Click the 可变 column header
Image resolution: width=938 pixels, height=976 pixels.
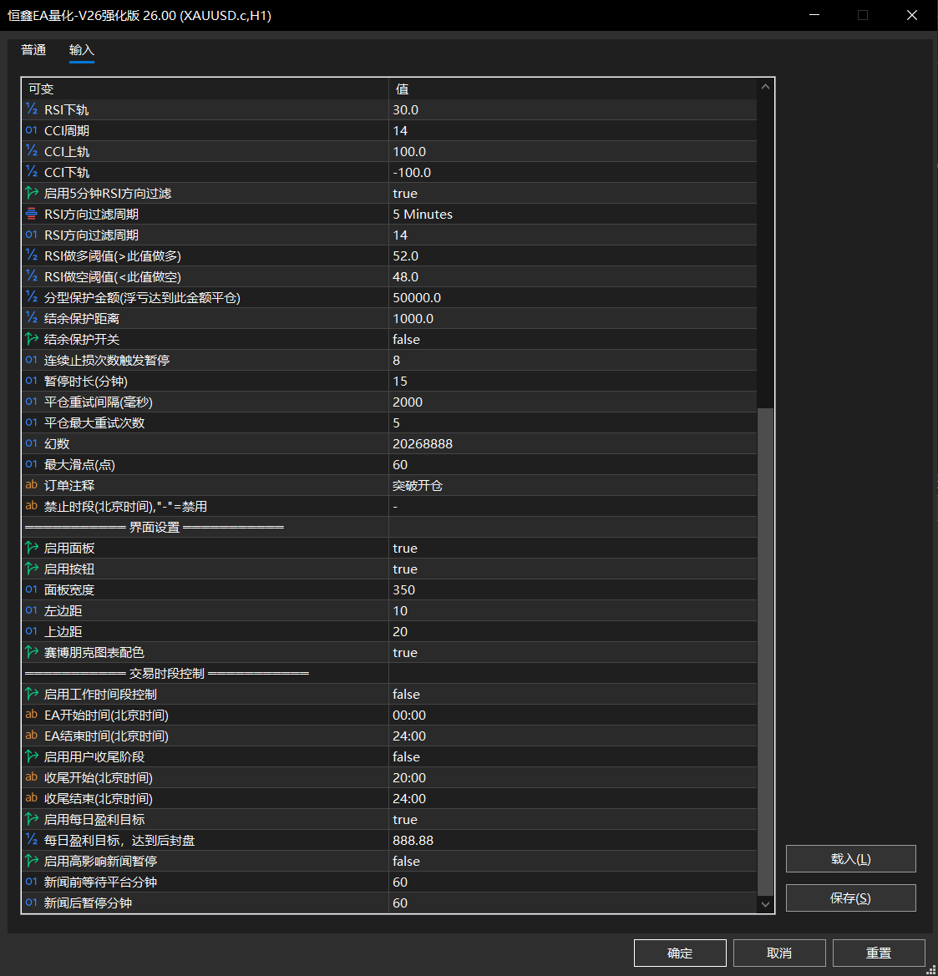(205, 88)
